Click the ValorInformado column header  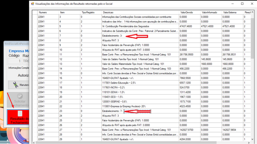pyautogui.click(x=211, y=12)
